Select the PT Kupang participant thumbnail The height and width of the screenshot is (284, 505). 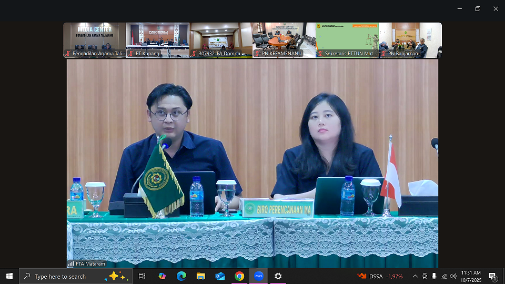pos(158,40)
